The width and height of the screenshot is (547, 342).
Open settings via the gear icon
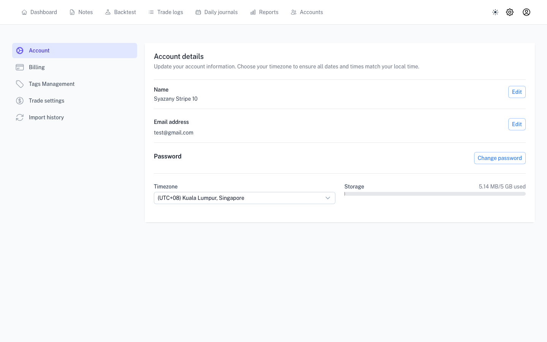tap(510, 12)
